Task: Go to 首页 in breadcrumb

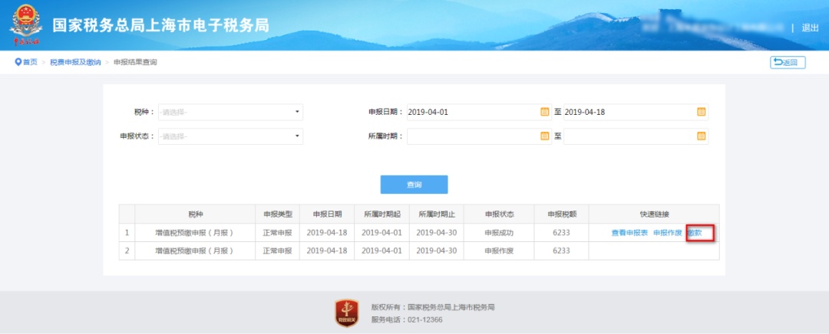Action: click(x=30, y=62)
